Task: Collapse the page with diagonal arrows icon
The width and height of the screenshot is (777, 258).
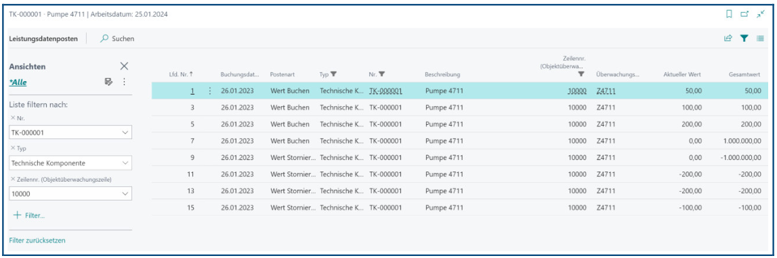Action: (761, 14)
